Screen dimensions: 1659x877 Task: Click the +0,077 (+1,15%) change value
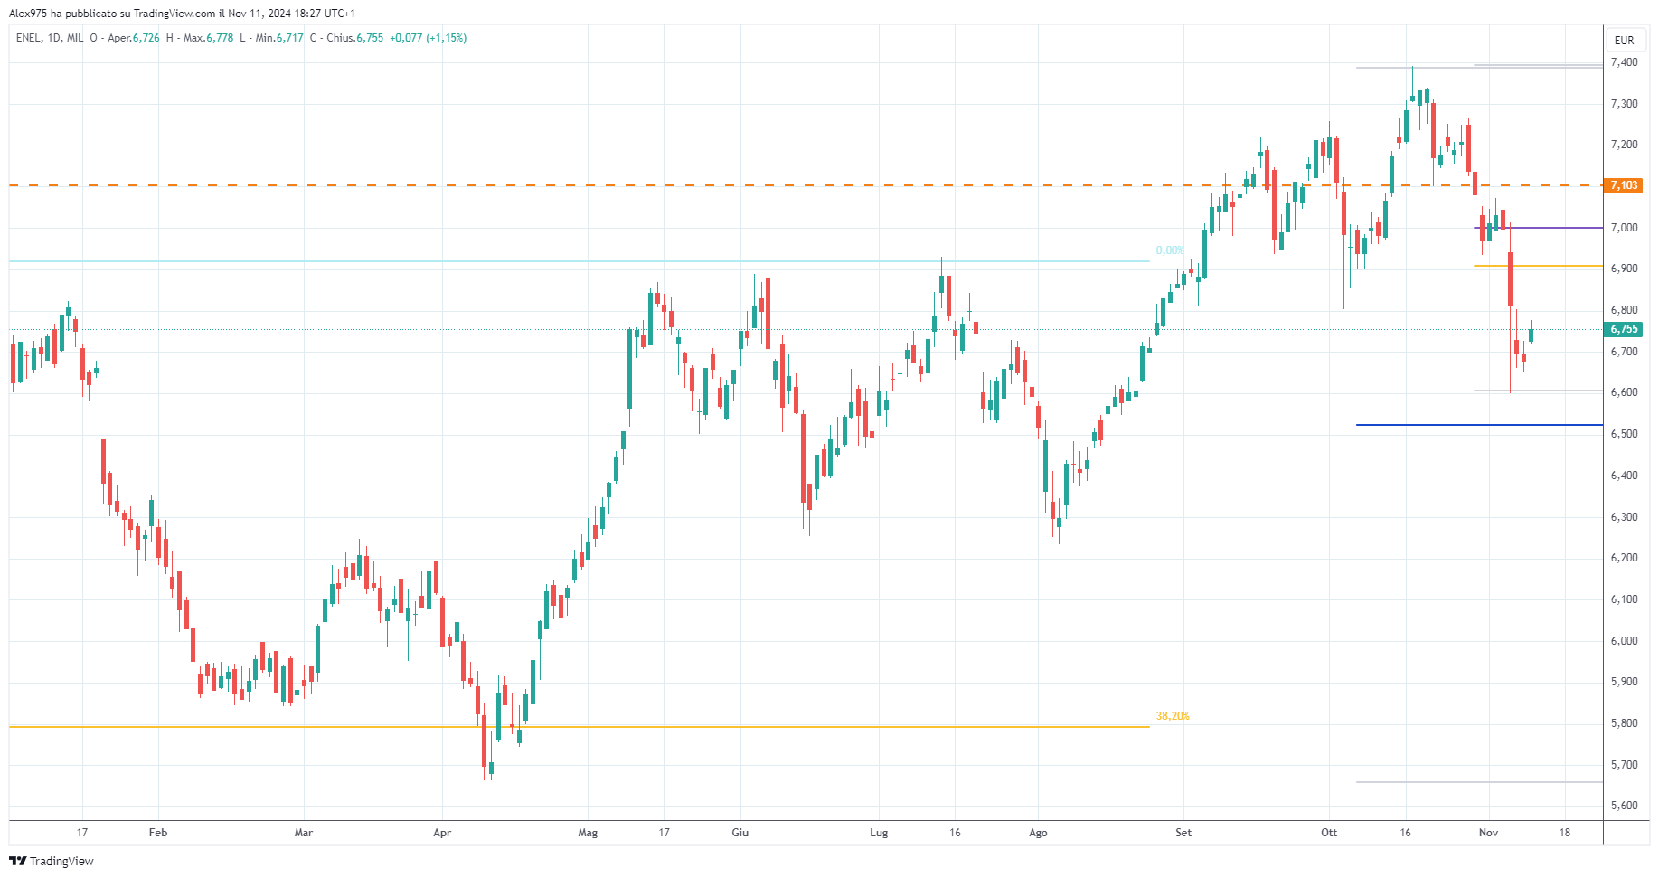(429, 38)
